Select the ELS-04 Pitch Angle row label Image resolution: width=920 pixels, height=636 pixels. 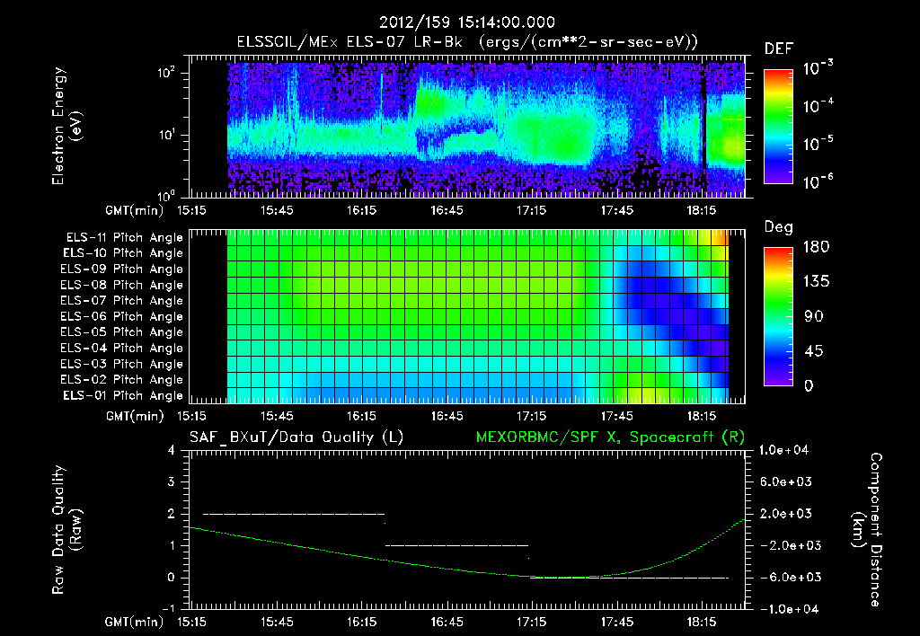[x=121, y=348]
